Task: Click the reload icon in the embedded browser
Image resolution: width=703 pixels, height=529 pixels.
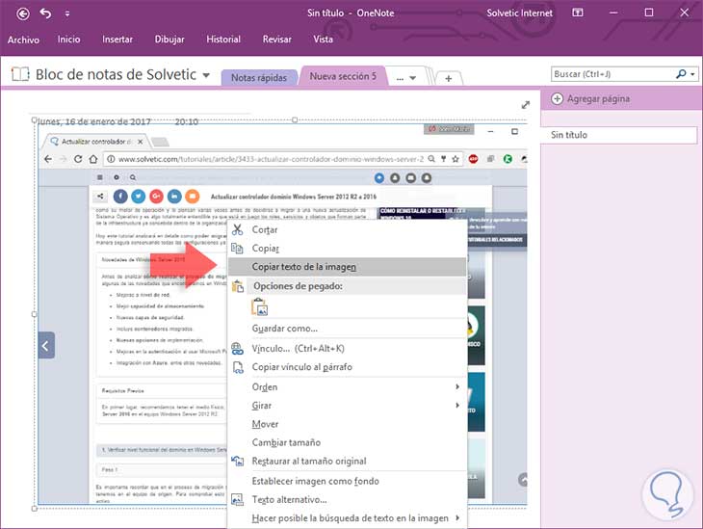Action: point(78,159)
